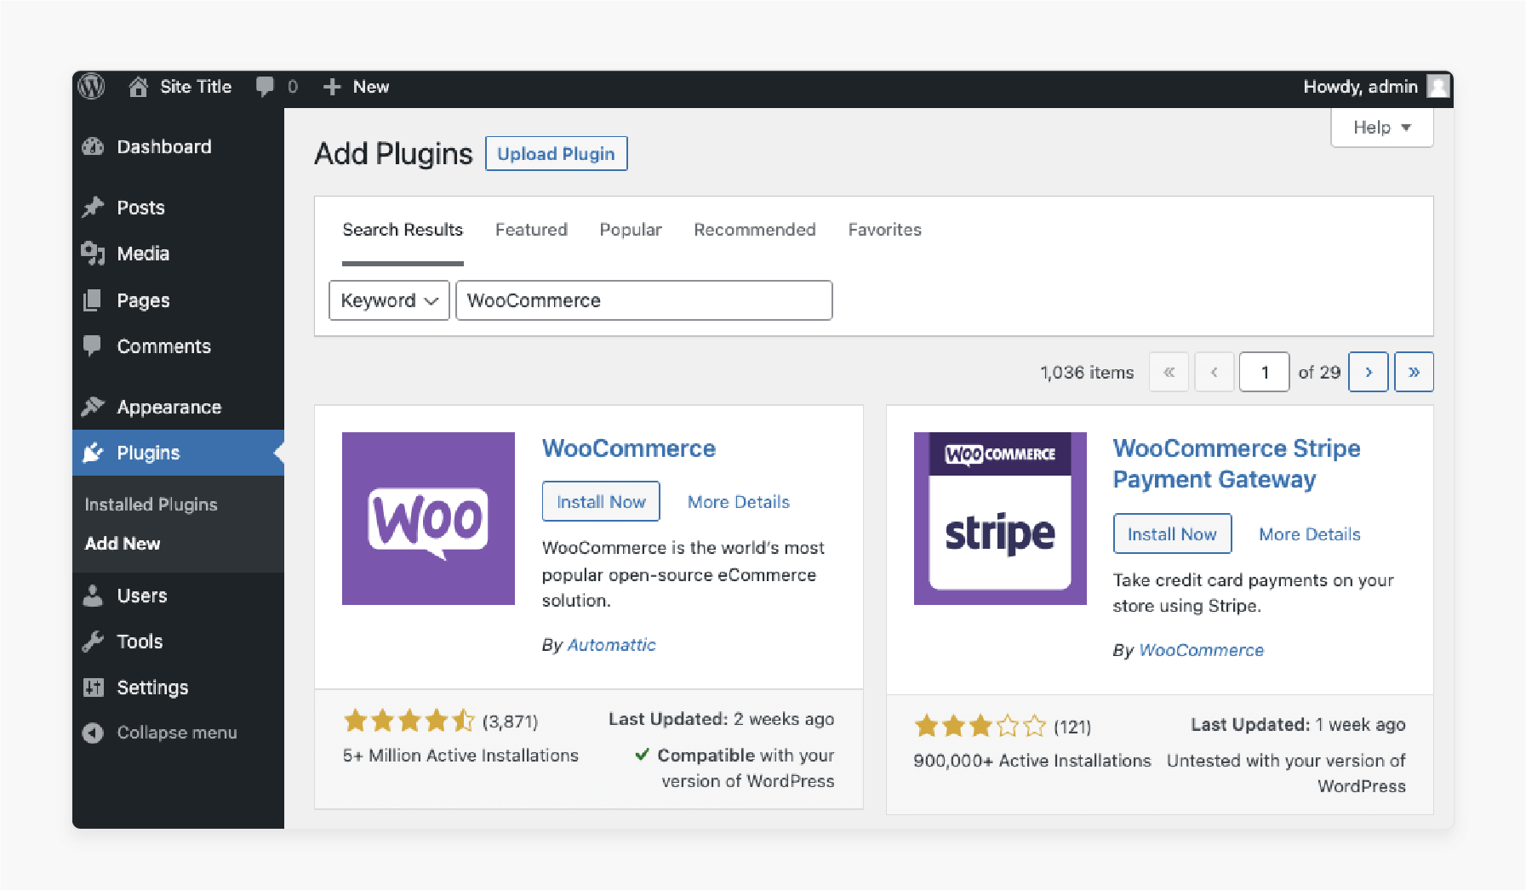The height and width of the screenshot is (890, 1526).
Task: Click the Collapse menu label
Action: click(x=177, y=733)
